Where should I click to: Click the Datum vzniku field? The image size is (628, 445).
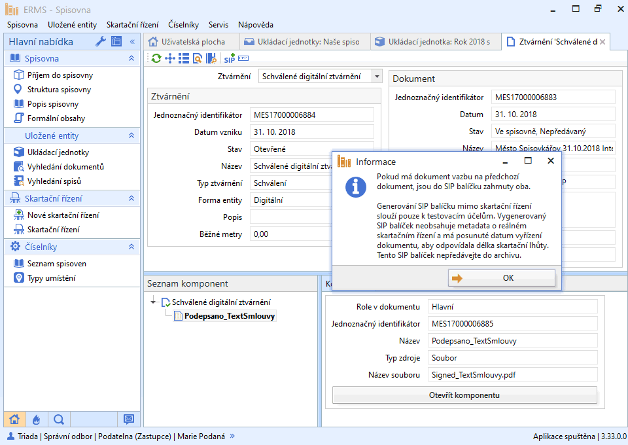(311, 132)
